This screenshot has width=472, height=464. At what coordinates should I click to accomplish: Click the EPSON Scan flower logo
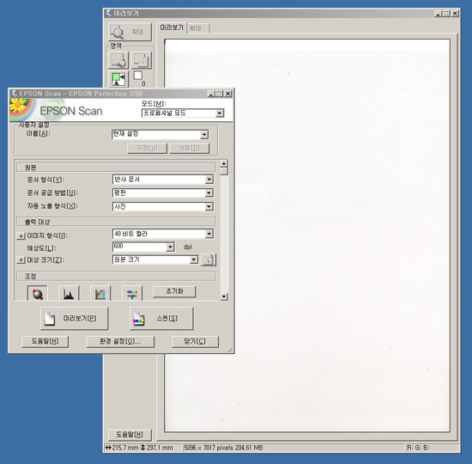click(21, 110)
